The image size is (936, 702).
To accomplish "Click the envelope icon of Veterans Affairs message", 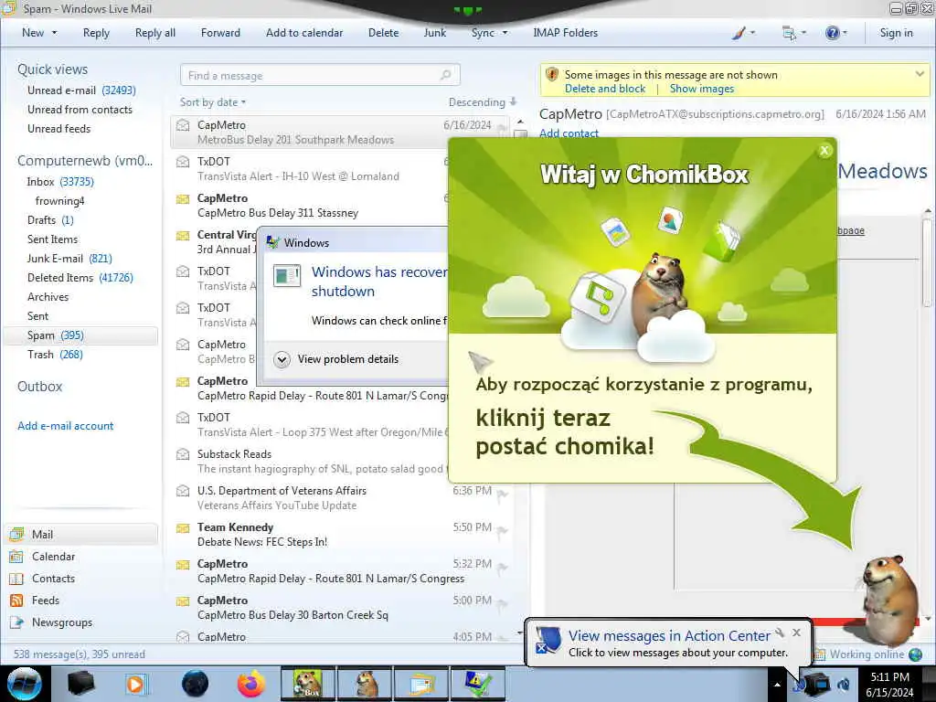I will click(x=183, y=491).
